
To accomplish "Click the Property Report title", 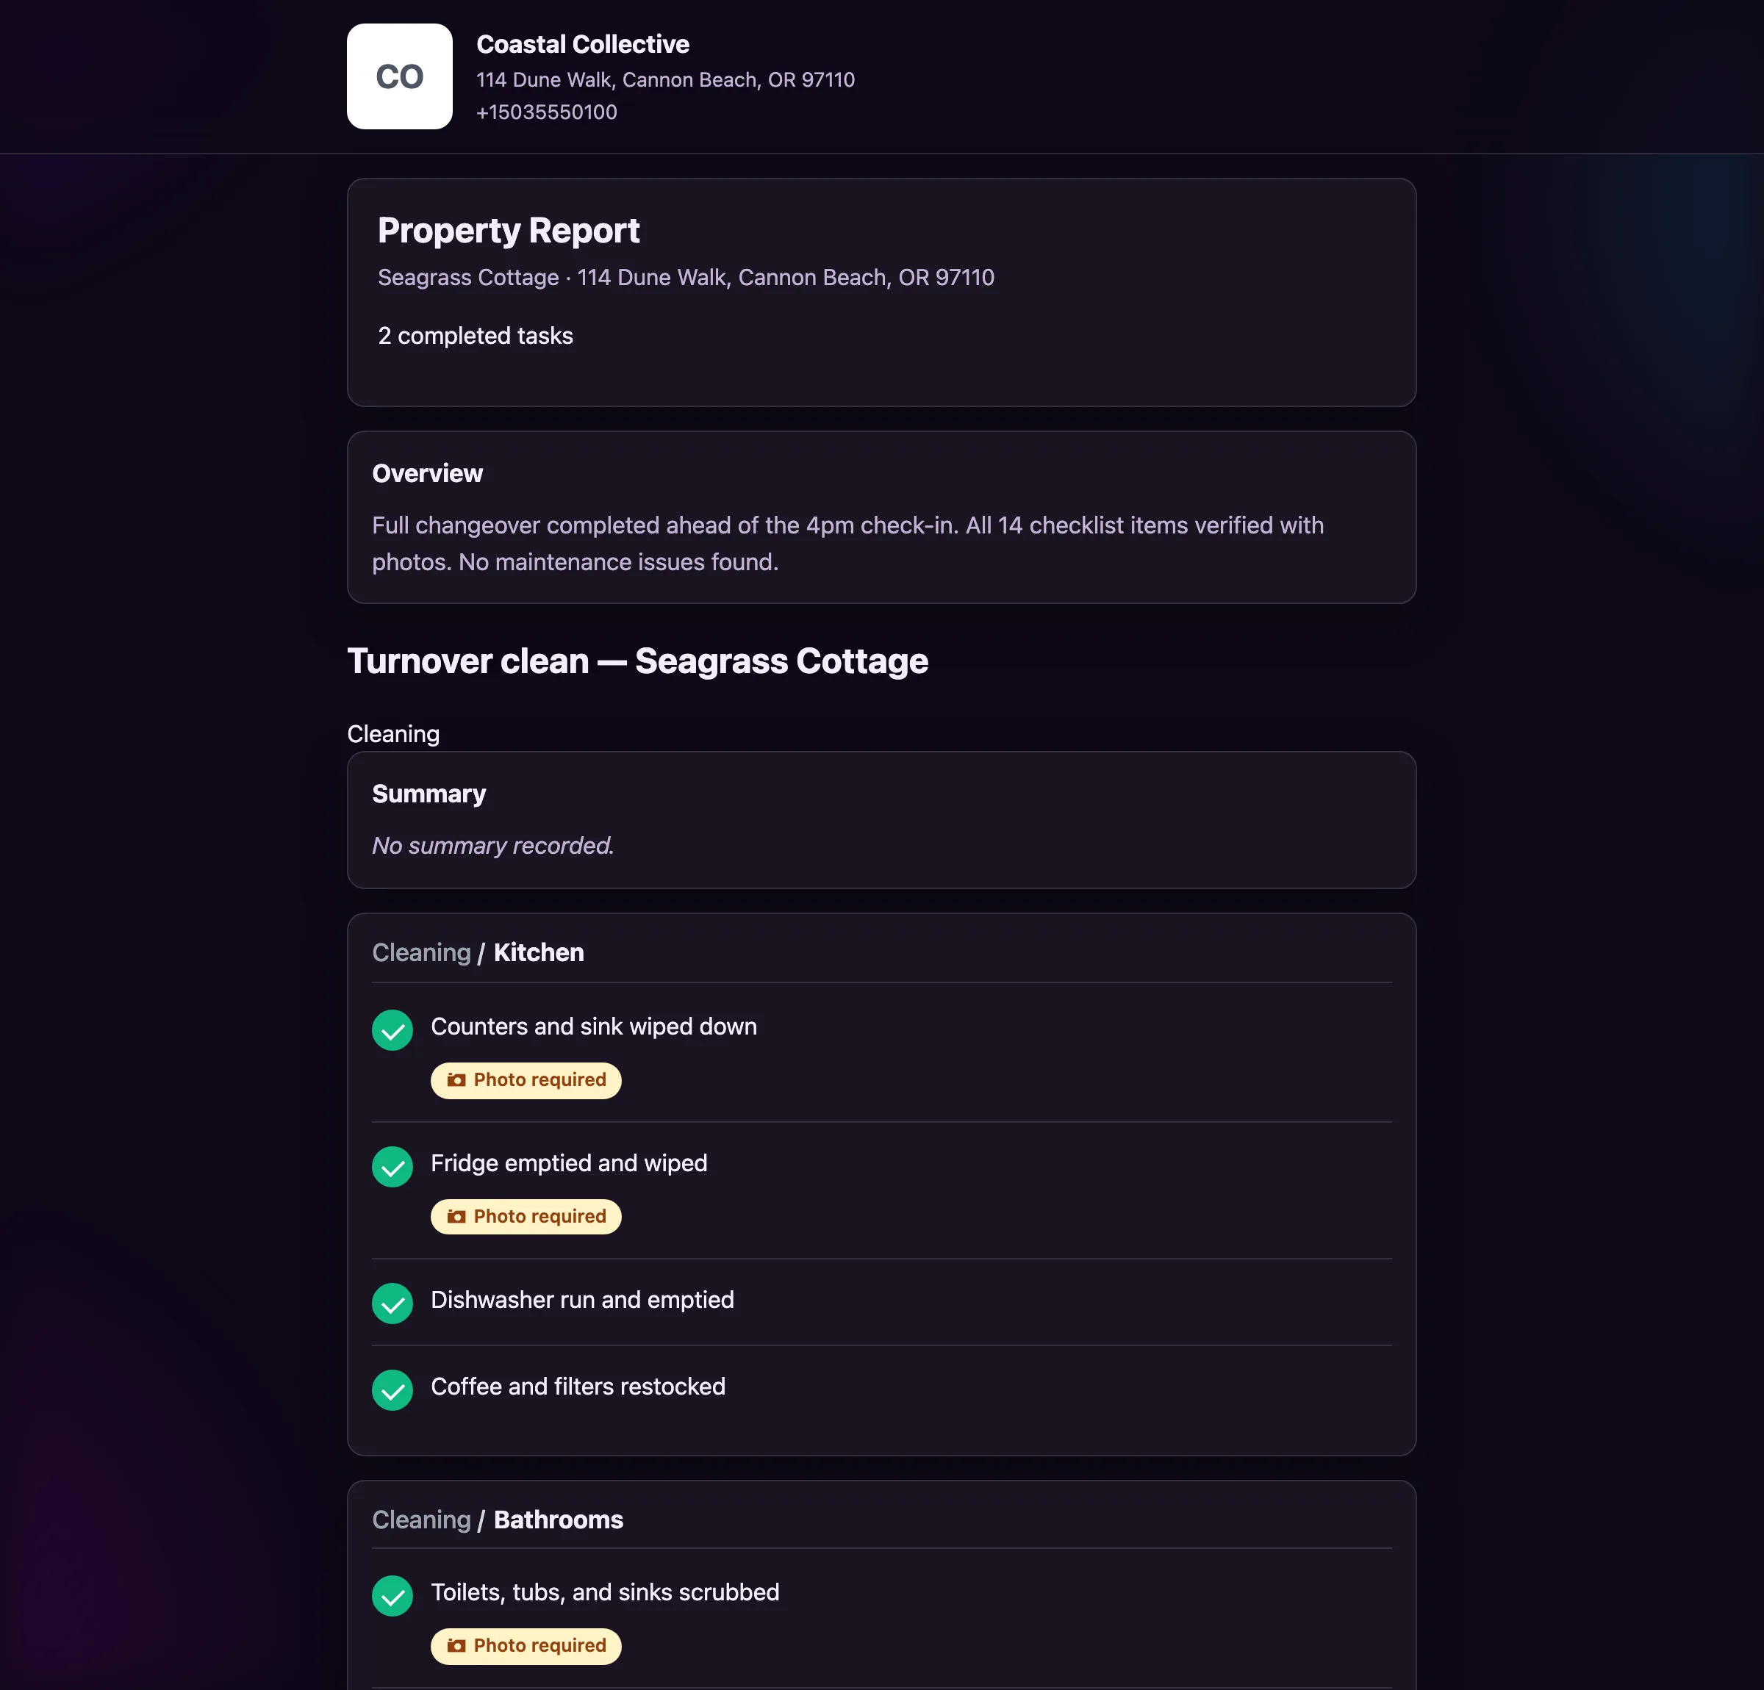I will pos(509,231).
